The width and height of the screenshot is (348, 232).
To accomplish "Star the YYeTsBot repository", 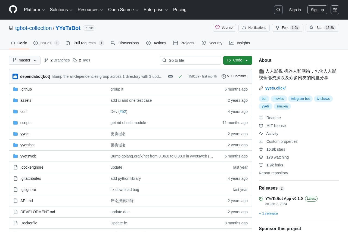I will 322,28.
